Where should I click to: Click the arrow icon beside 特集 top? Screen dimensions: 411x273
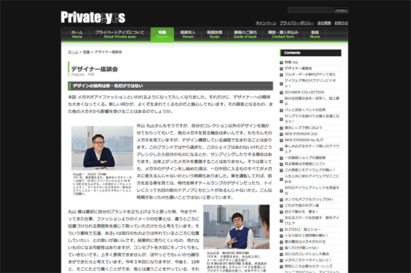[281, 63]
